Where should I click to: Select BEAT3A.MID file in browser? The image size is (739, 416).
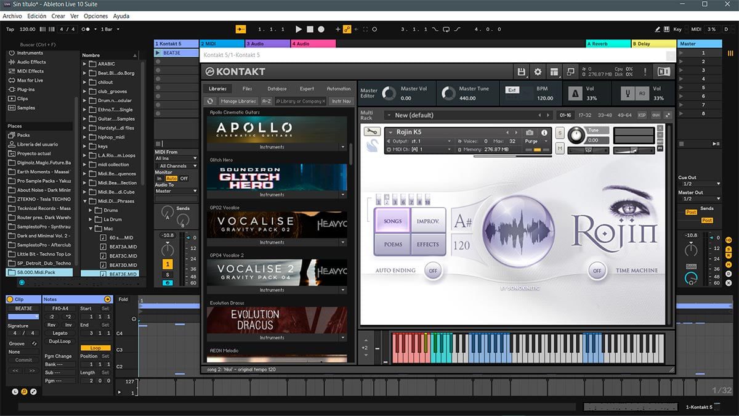(x=123, y=247)
